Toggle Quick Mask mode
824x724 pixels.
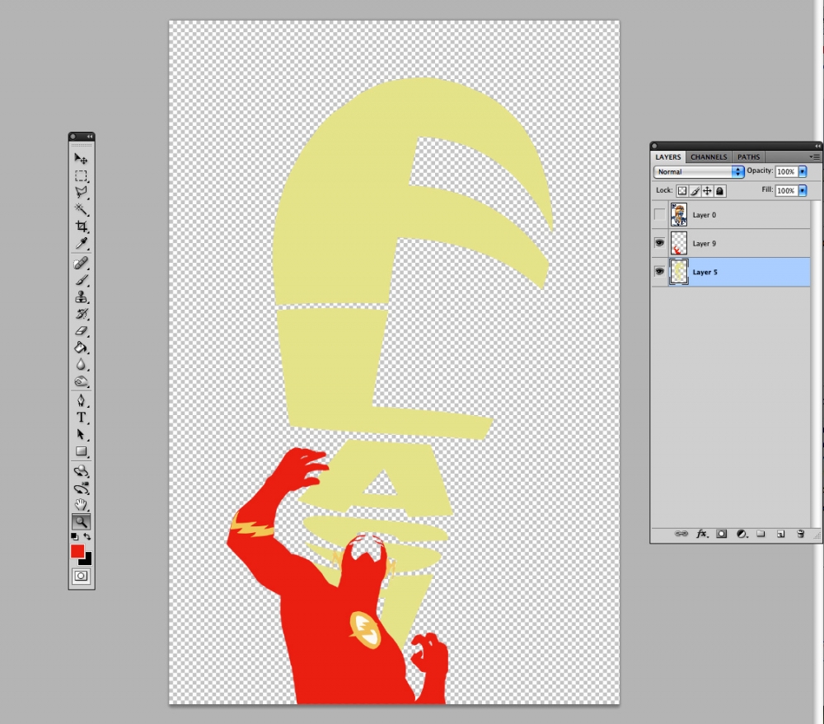click(81, 576)
